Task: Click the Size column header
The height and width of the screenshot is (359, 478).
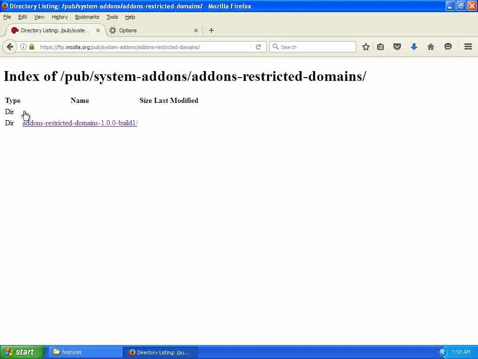Action: click(146, 101)
